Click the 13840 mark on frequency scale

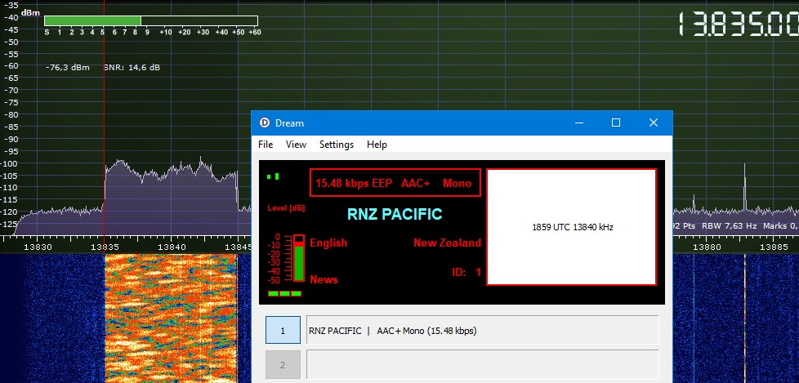click(171, 247)
